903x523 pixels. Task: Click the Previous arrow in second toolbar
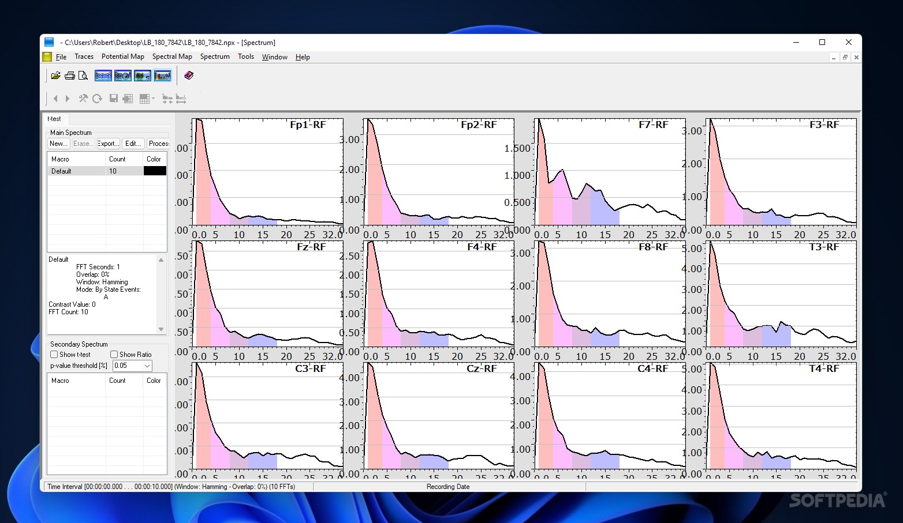pos(55,99)
